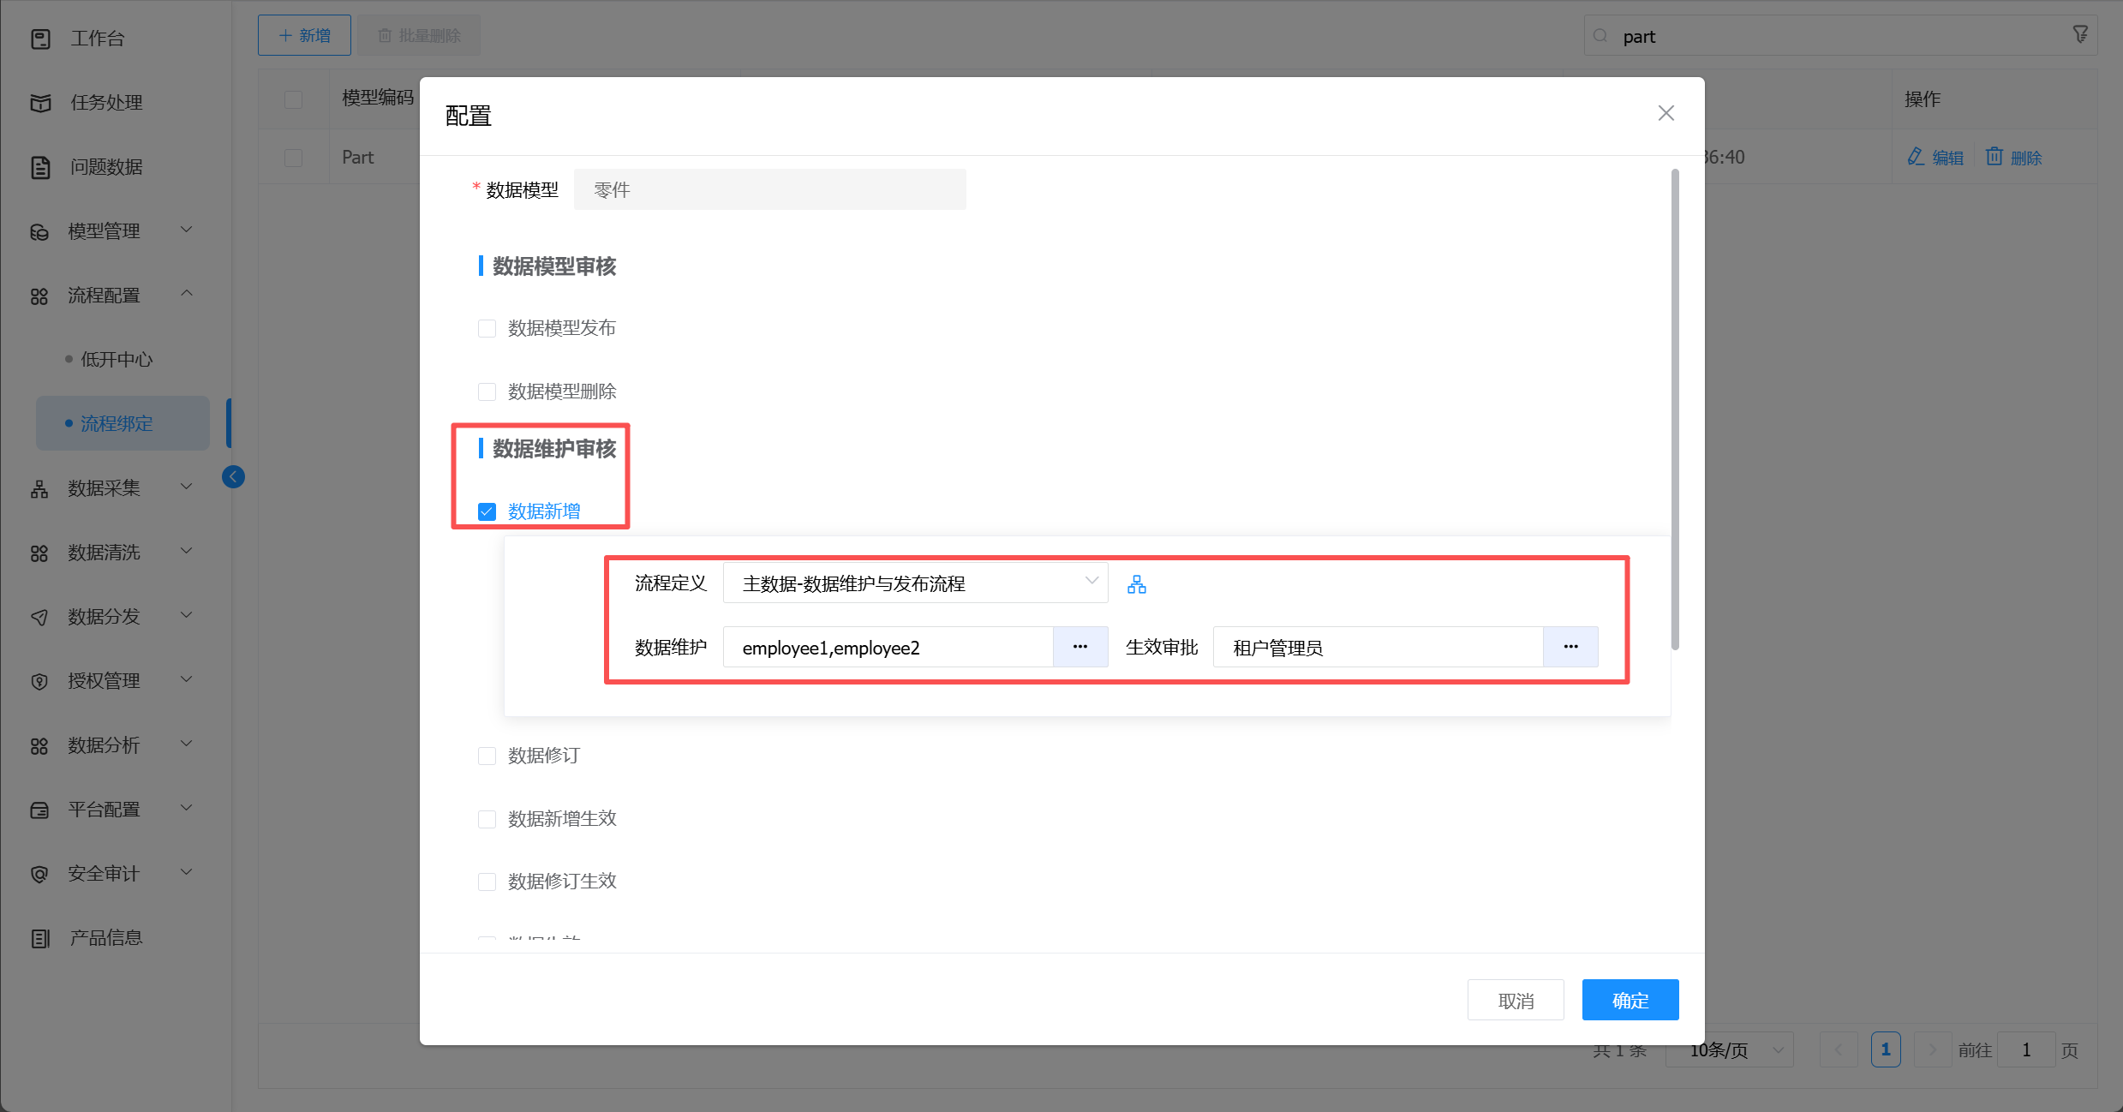The width and height of the screenshot is (2123, 1112).
Task: Click the ellipsis button for 数据维护
Action: click(x=1079, y=647)
